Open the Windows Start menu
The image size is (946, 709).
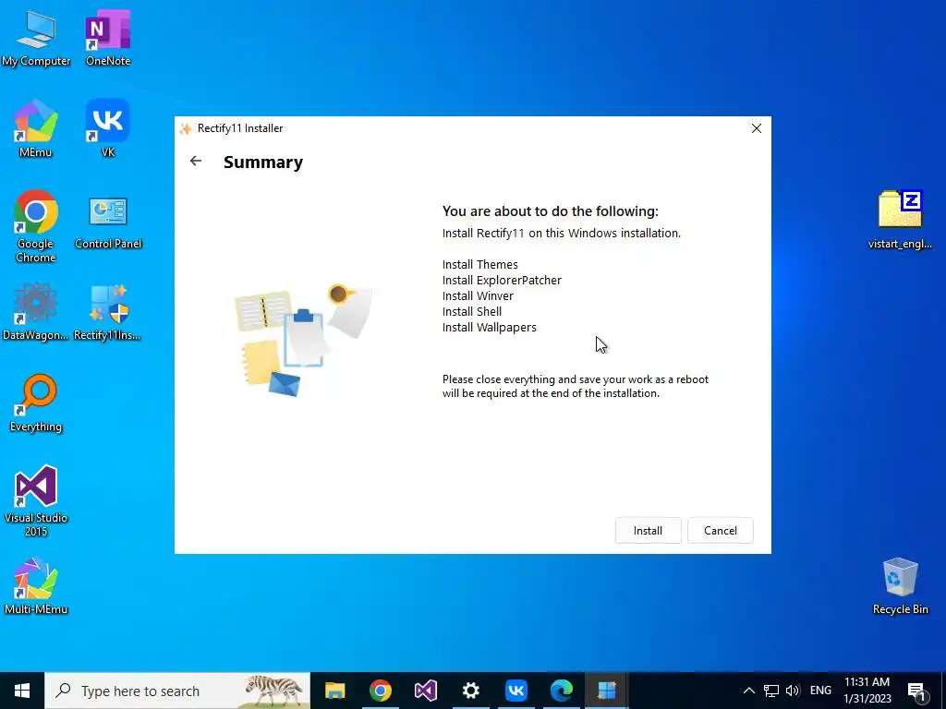(x=22, y=691)
